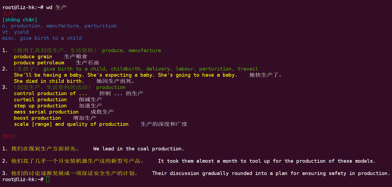Click the "boost production" phrase
The width and height of the screenshot is (392, 187).
pyautogui.click(x=37, y=118)
